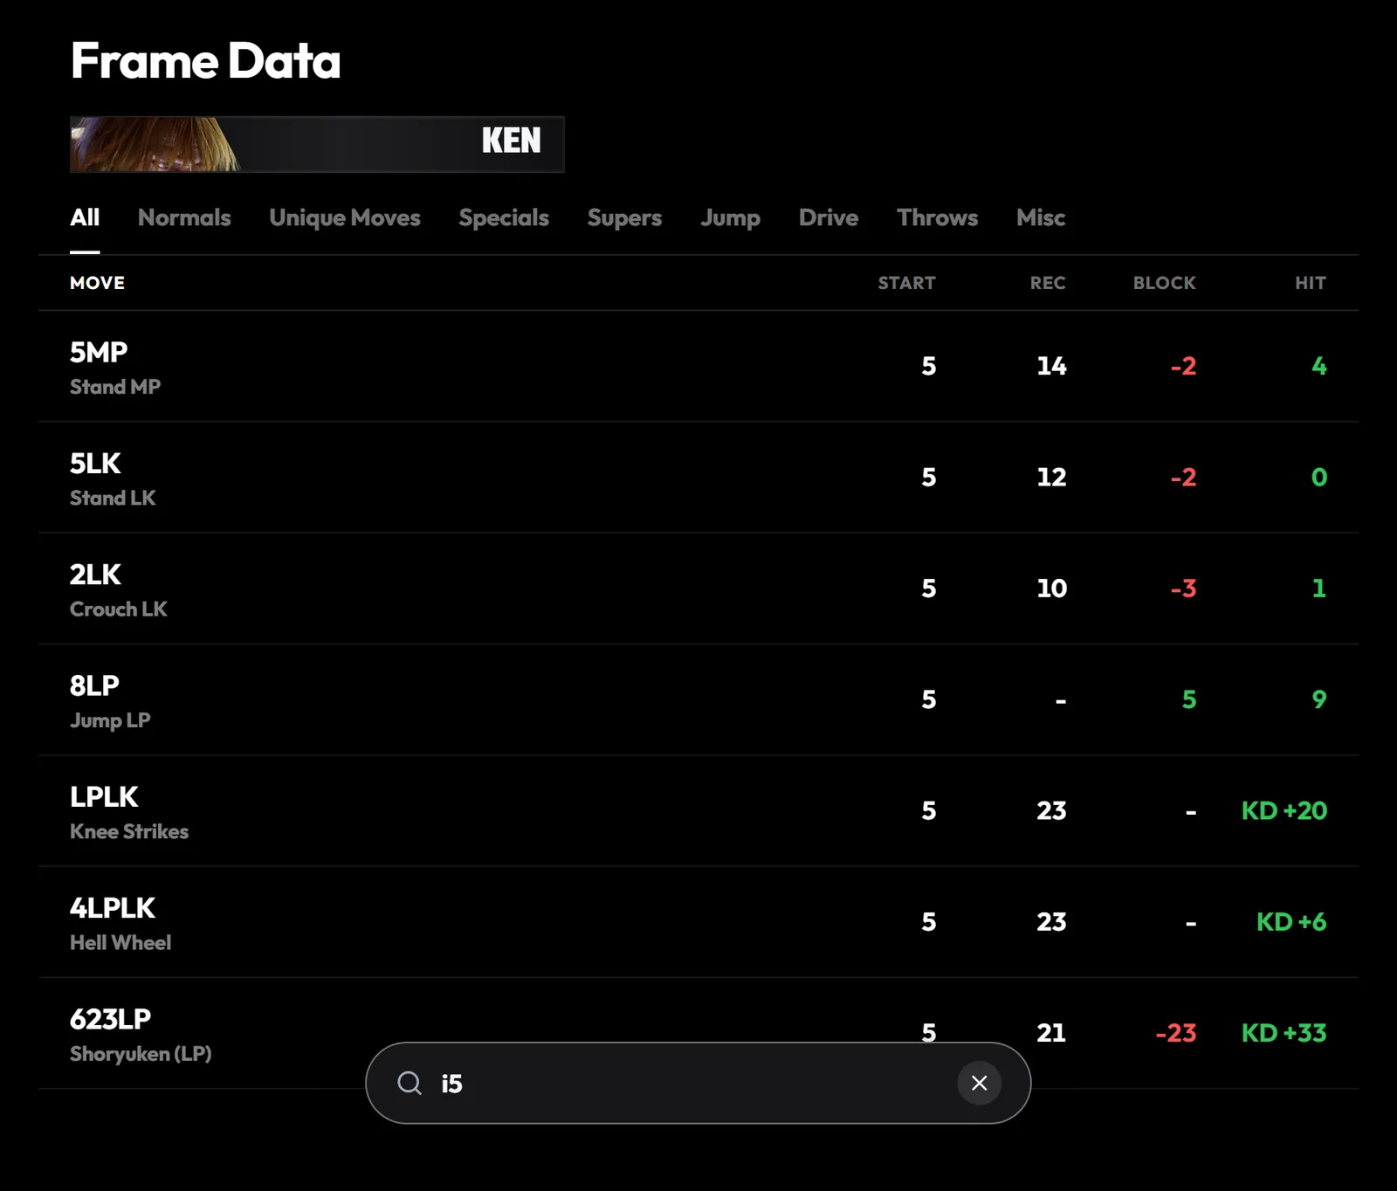Select the All tab
Screen dimensions: 1397x1191
tap(85, 217)
